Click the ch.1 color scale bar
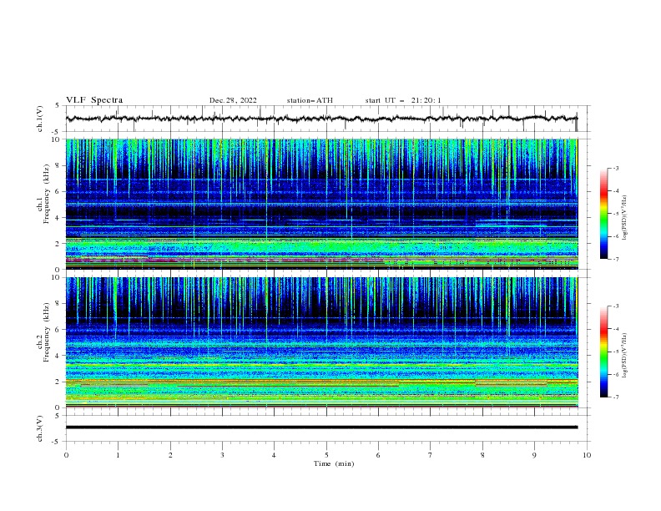 pyautogui.click(x=604, y=214)
